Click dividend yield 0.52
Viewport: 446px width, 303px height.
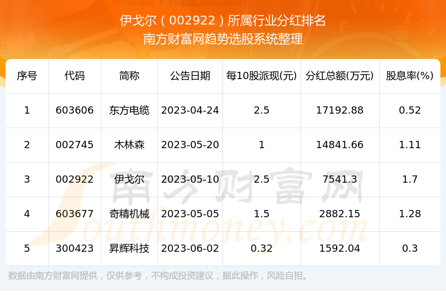410,110
